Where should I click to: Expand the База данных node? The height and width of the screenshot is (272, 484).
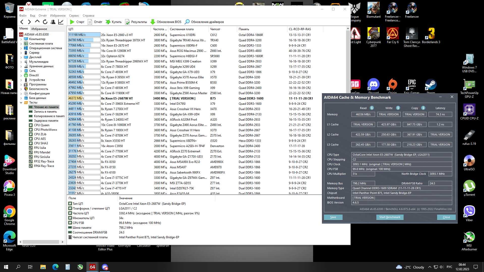point(21,98)
